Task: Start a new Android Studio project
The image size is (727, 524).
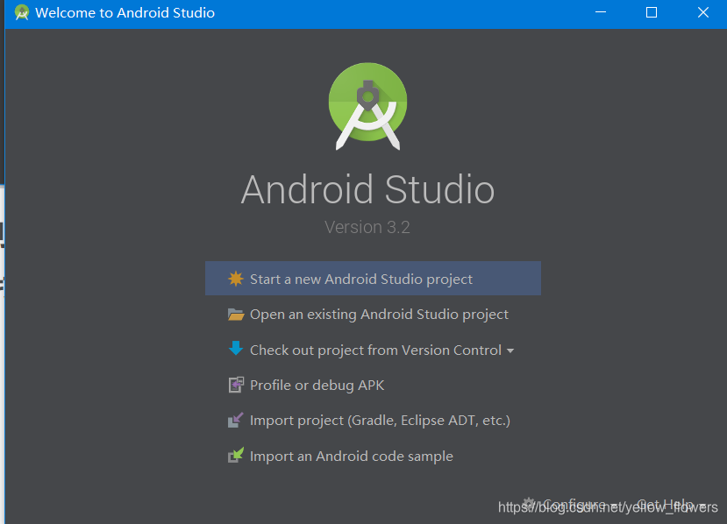Action: tap(373, 279)
